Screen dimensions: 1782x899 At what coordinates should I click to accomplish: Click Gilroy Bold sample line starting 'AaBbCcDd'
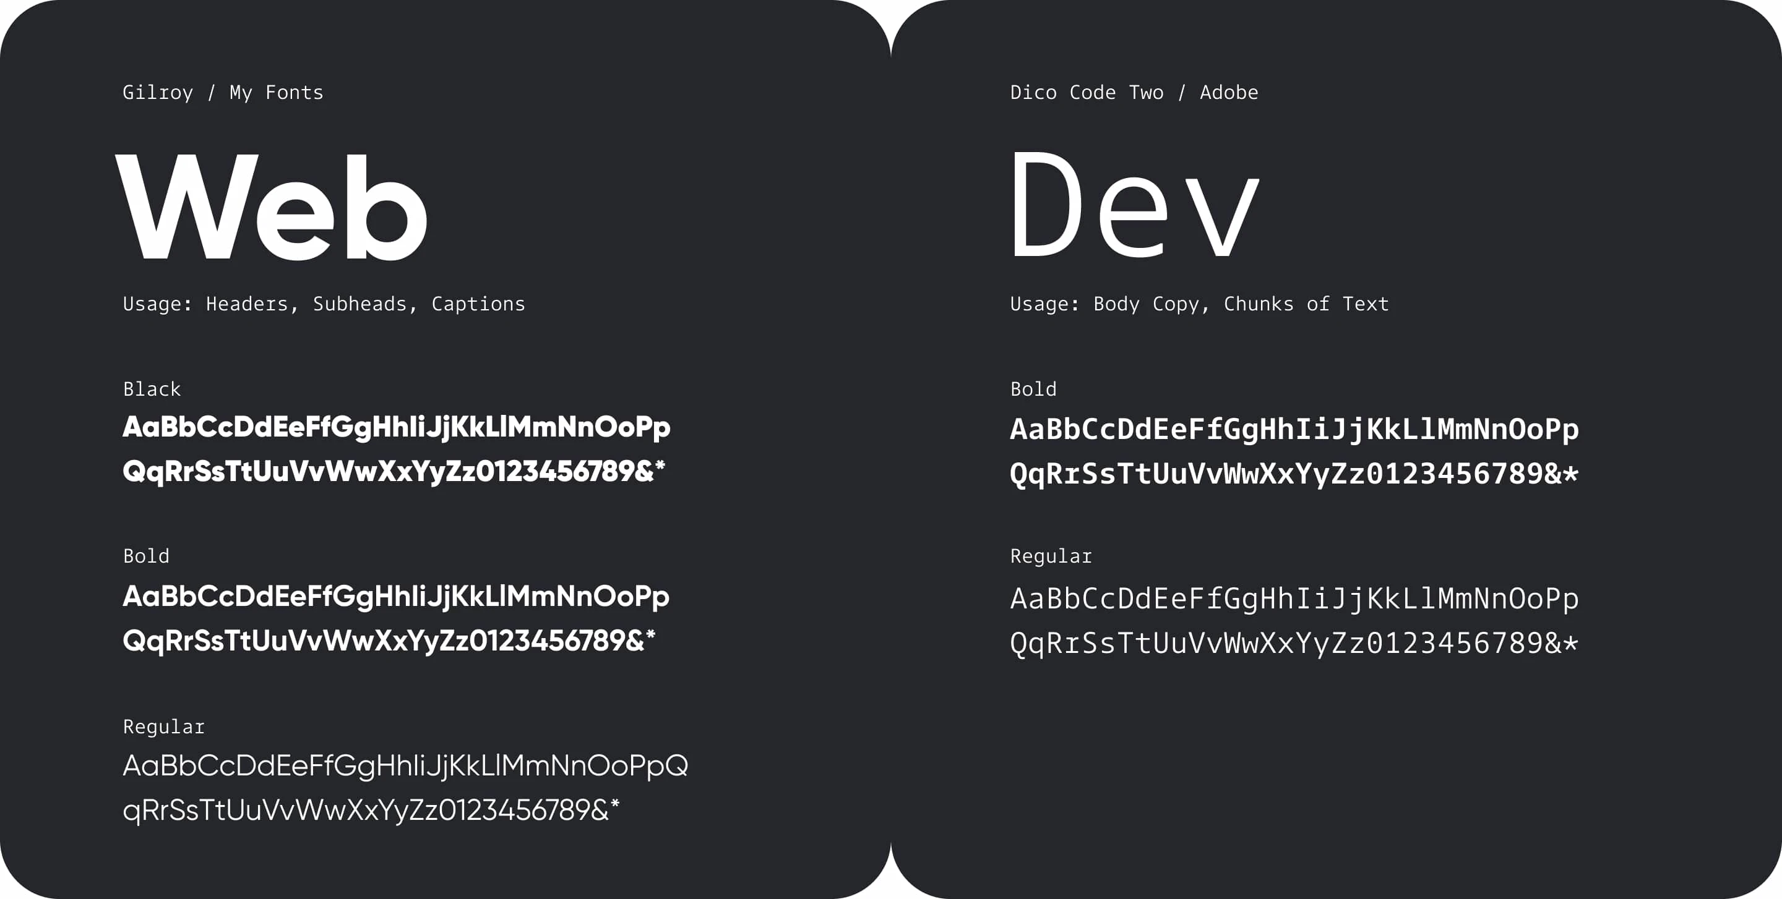(396, 598)
